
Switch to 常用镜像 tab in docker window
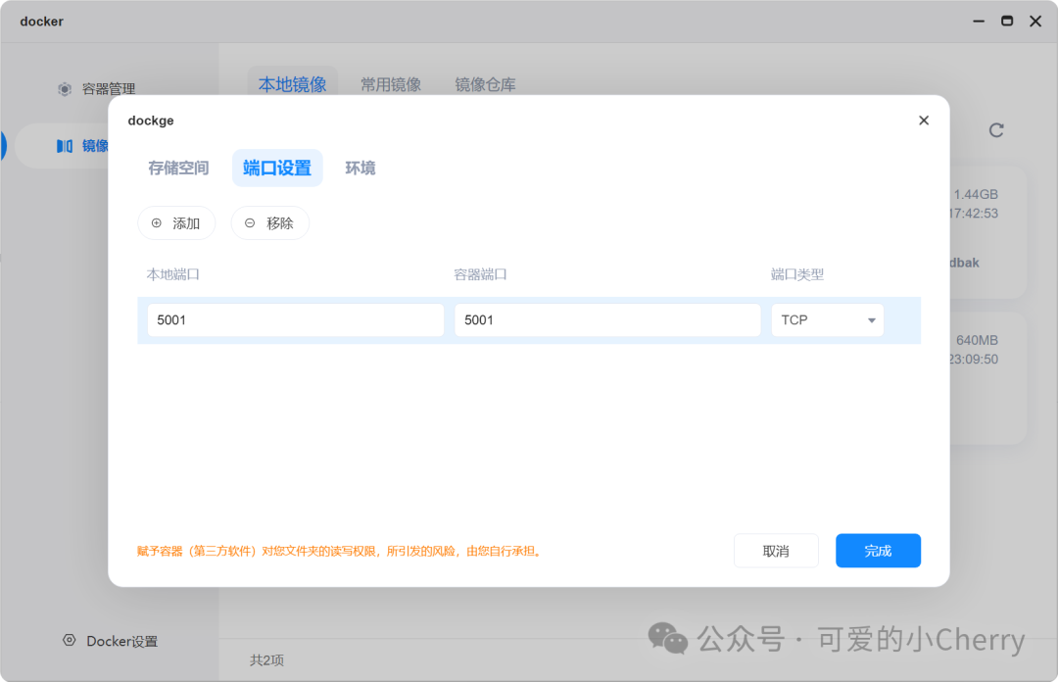tap(391, 84)
